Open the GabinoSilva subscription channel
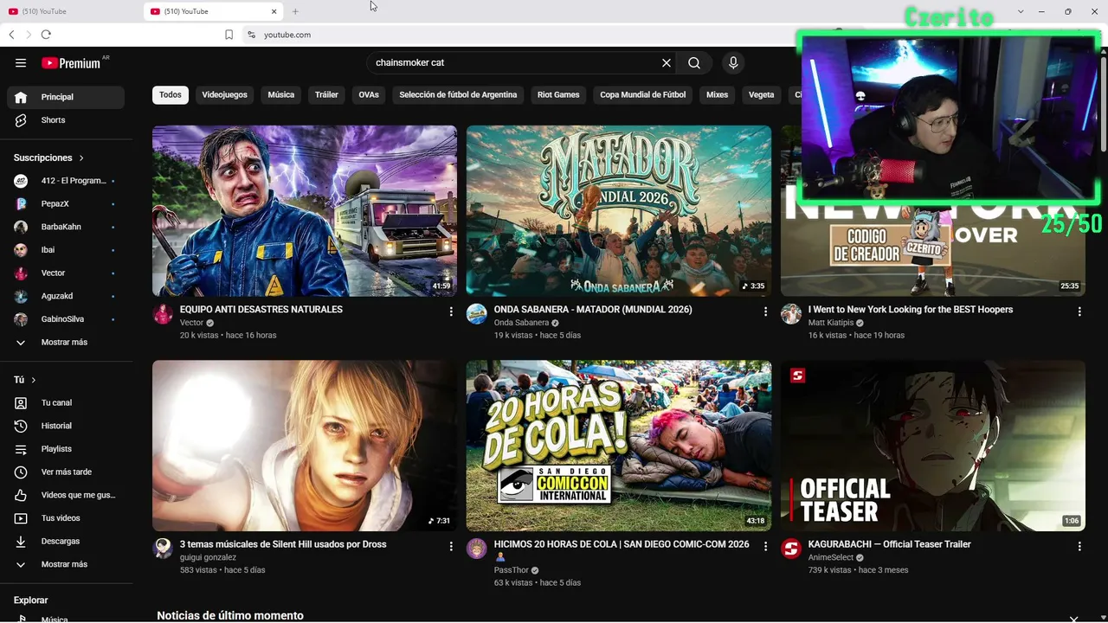 coord(66,319)
